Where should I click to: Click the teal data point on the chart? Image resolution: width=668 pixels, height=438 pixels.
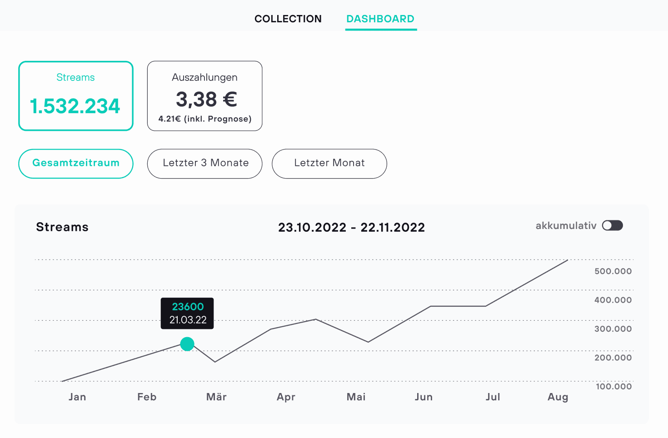pos(187,344)
